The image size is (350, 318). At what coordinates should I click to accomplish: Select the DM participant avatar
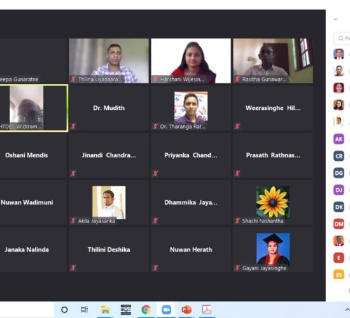click(339, 224)
